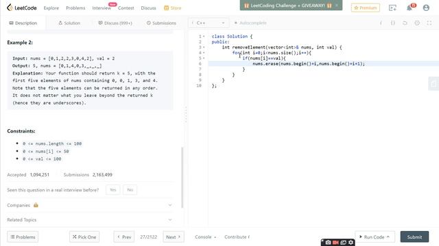
Task: Expand the Companies section
Action: click(x=90, y=205)
